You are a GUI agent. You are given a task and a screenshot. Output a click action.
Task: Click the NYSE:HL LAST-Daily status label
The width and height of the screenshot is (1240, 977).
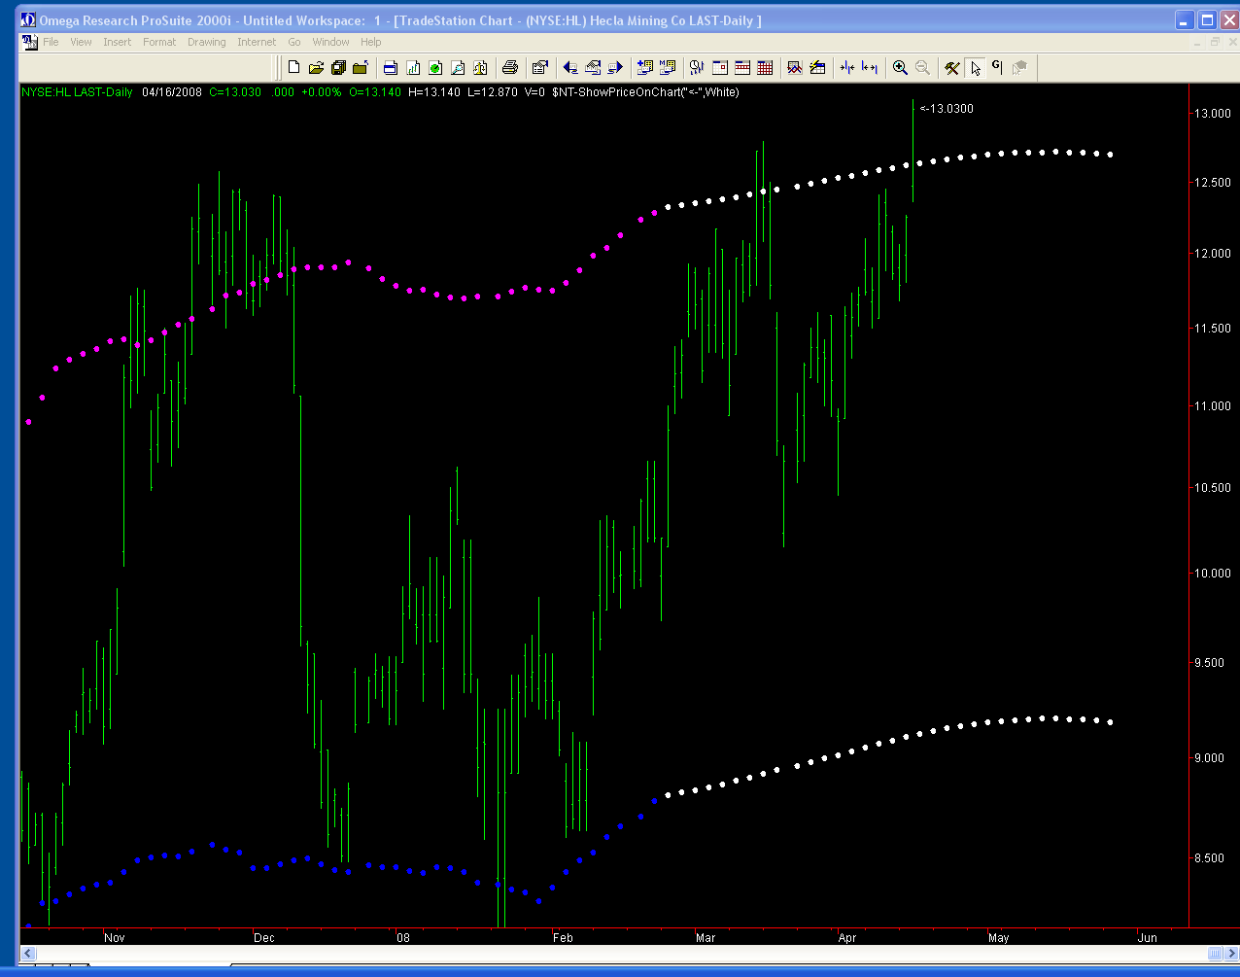pyautogui.click(x=77, y=92)
